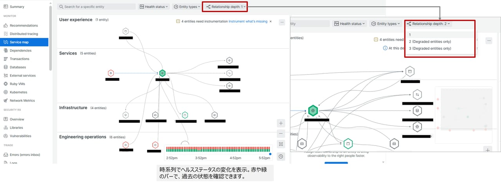Click the green hexagon node in Infrastructure
Screen dimensions: 501x183
185,115
